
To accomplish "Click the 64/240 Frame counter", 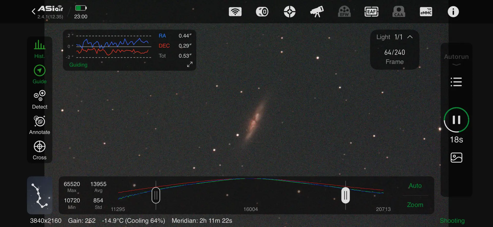I will click(395, 57).
